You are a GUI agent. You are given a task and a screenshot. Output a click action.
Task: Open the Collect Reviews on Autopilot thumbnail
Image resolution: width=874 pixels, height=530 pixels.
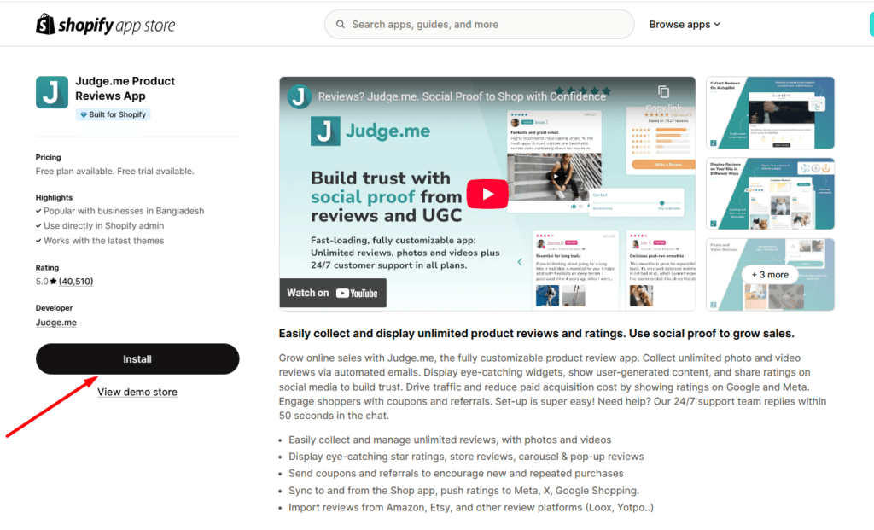771,114
